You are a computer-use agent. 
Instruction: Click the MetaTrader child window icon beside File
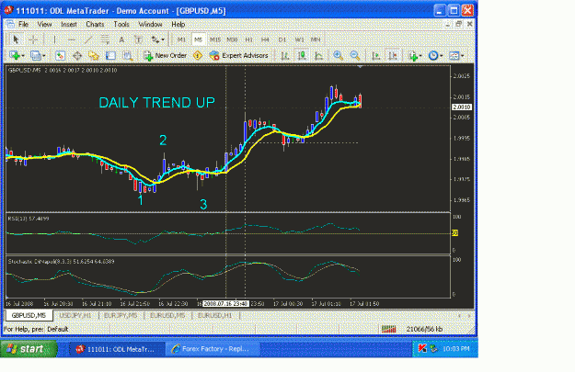[x=10, y=24]
